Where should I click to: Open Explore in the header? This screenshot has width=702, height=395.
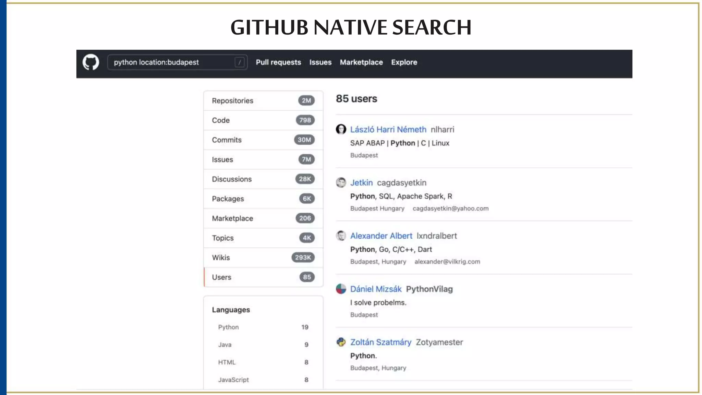click(x=404, y=62)
